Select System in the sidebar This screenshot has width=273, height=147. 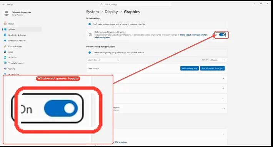tap(12, 29)
